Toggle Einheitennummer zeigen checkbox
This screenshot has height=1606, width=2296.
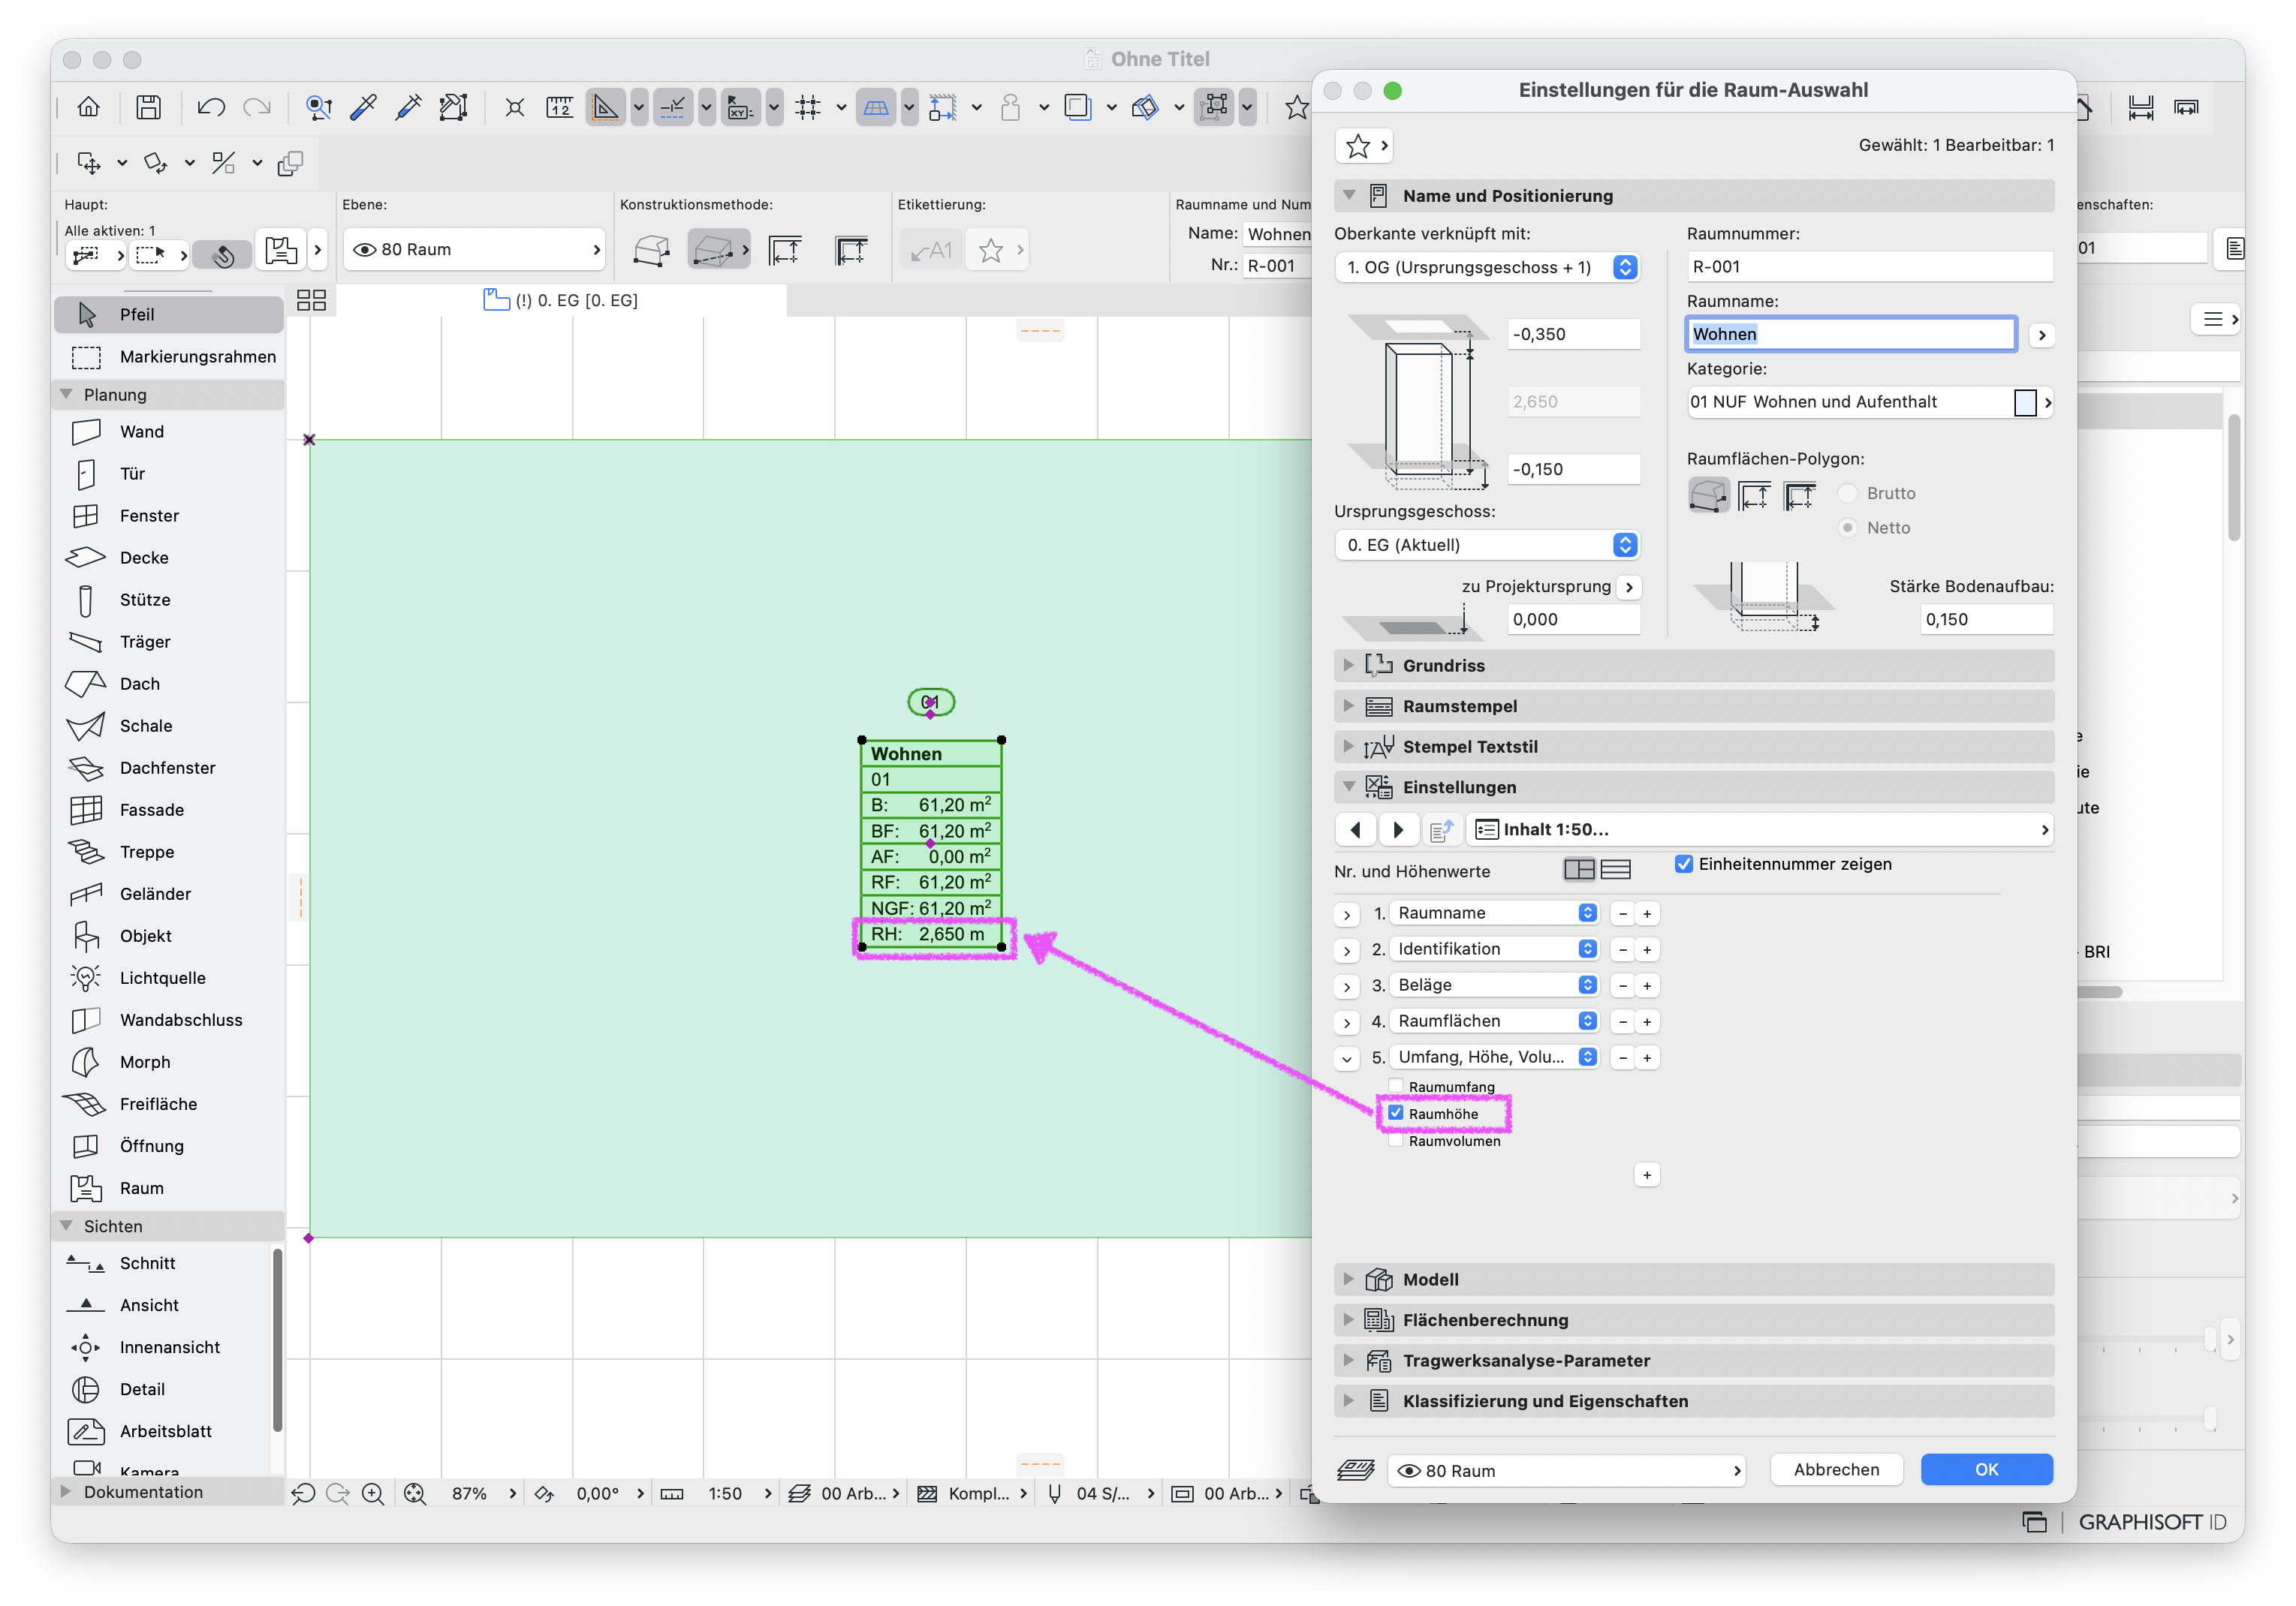1684,864
